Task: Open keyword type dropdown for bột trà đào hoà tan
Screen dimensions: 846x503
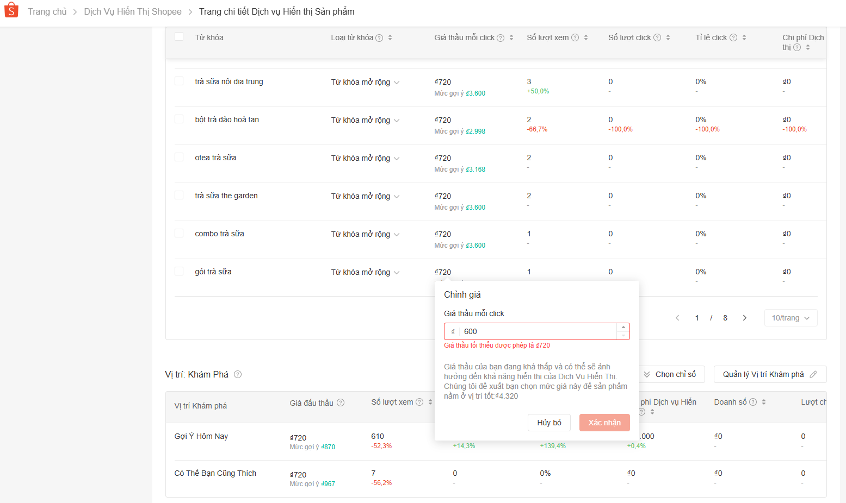Action: click(x=365, y=120)
